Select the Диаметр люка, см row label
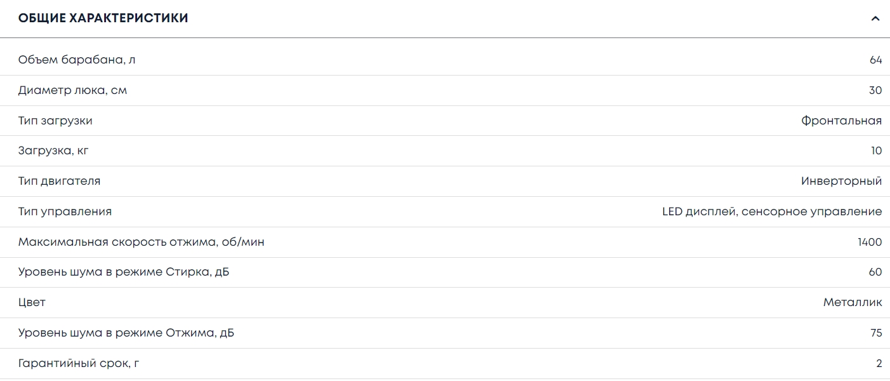Viewport: 890px width, 381px height. [x=72, y=91]
